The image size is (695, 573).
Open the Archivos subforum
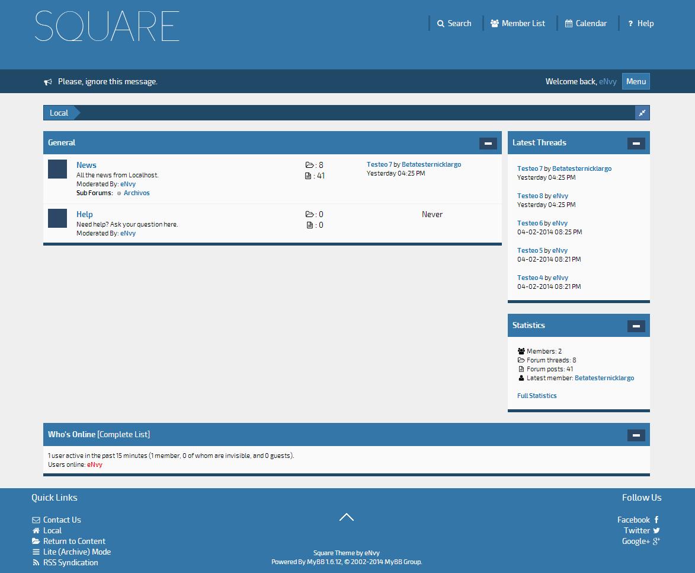pos(136,193)
